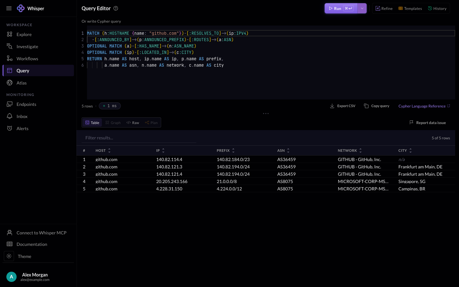This screenshot has width=459, height=287.
Task: Select IP cell 20.205.243.166
Action: pyautogui.click(x=172, y=181)
